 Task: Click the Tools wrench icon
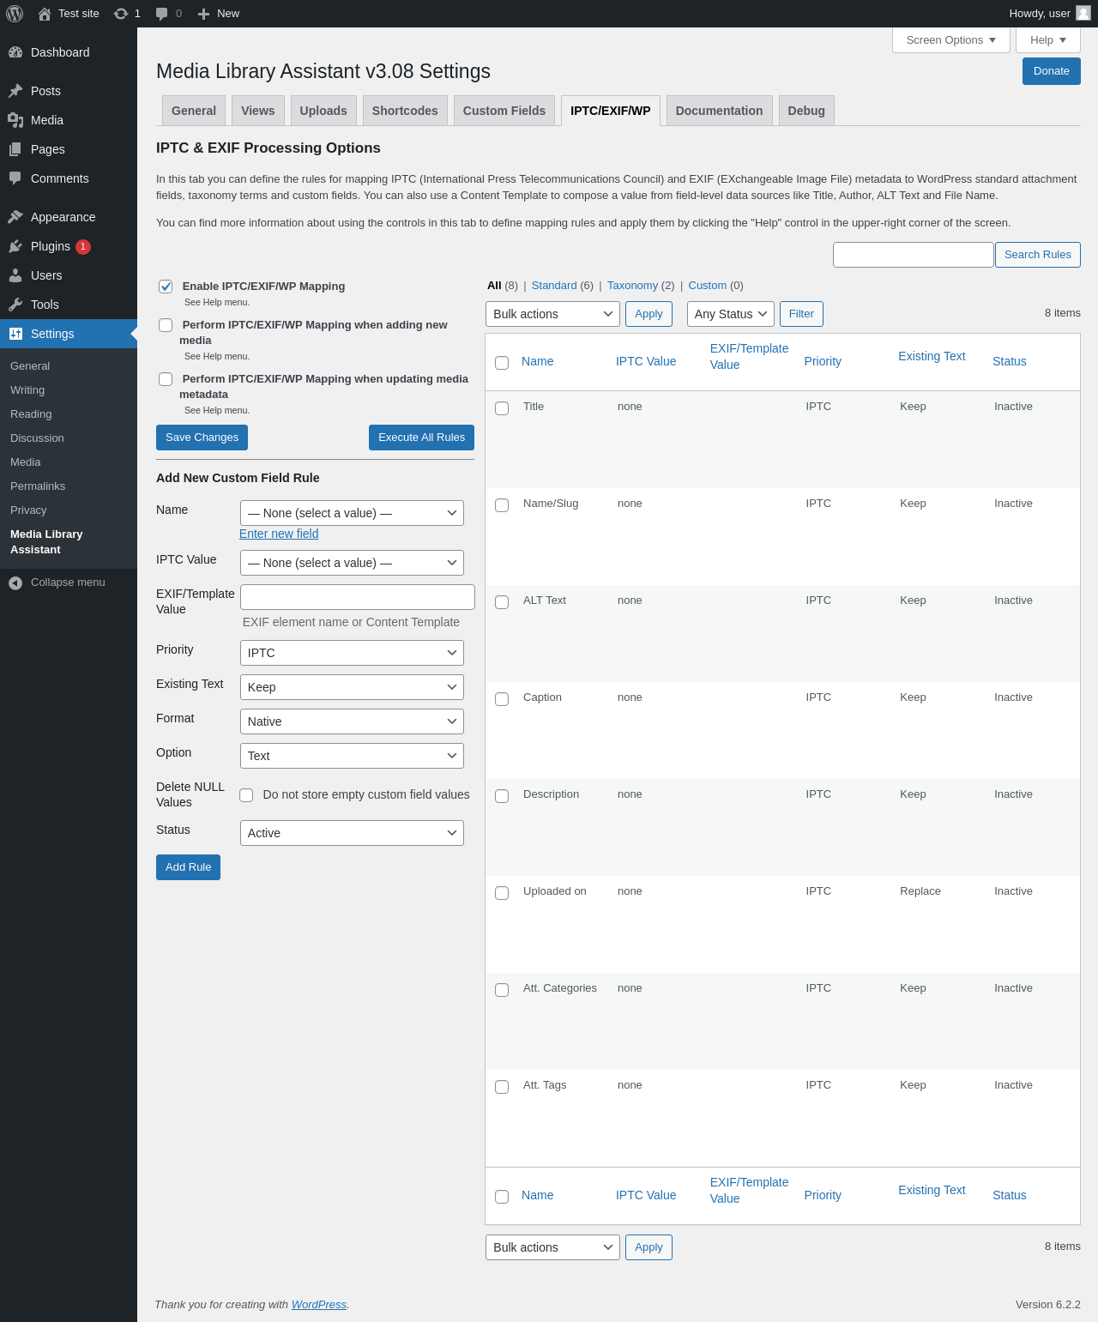coord(15,305)
